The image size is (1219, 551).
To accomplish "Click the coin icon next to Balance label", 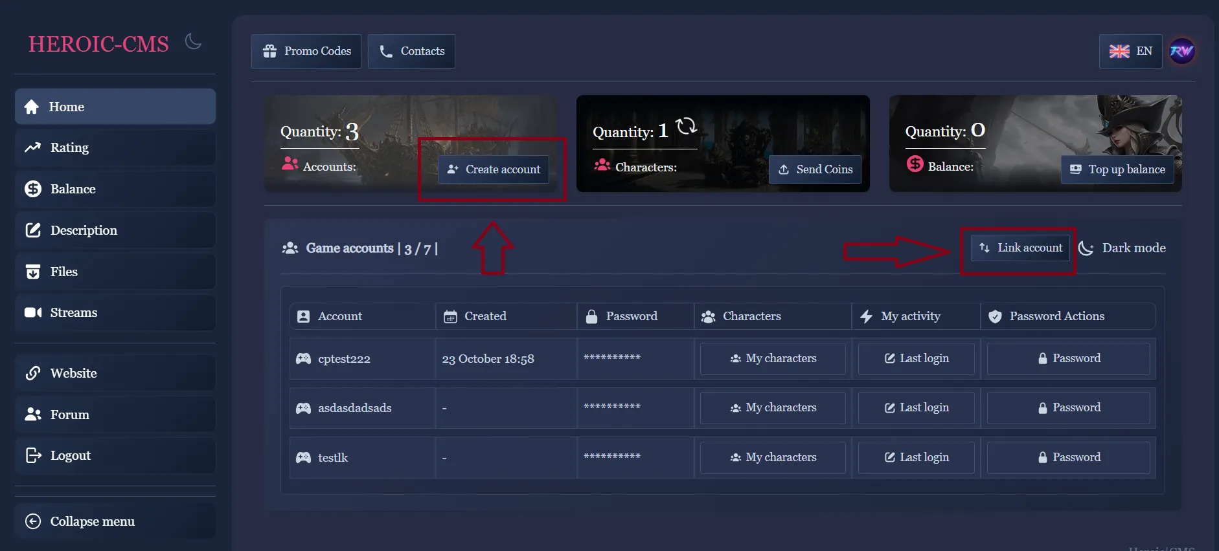I will (x=915, y=164).
